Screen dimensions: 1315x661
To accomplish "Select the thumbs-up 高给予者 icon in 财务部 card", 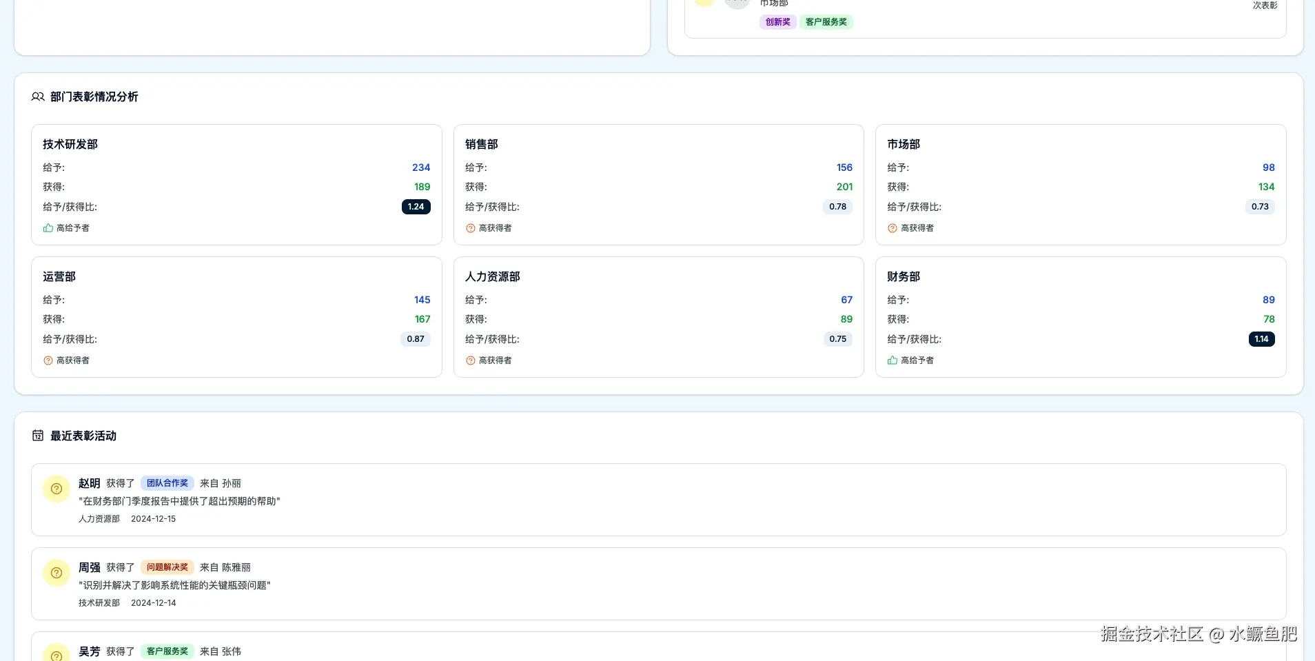I will (892, 359).
